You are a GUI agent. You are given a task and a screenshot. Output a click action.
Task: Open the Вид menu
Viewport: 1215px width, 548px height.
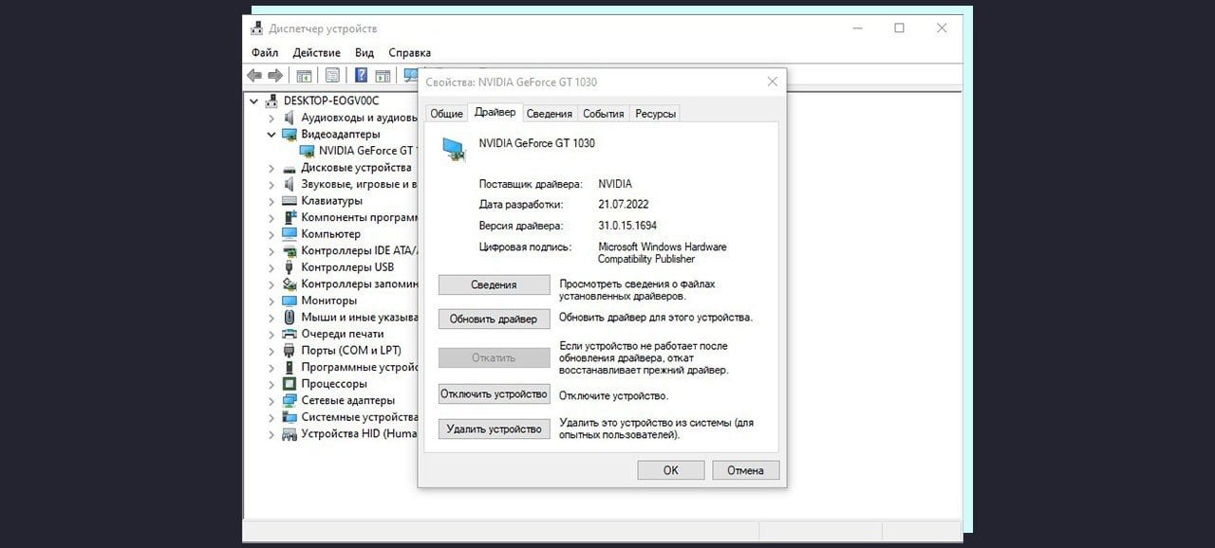(x=364, y=53)
